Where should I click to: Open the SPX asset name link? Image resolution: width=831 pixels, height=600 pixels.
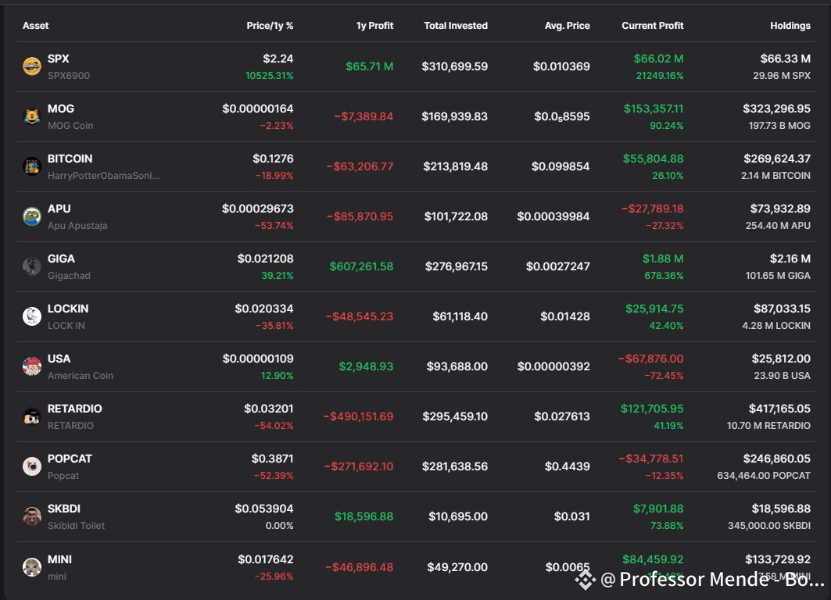pos(58,59)
